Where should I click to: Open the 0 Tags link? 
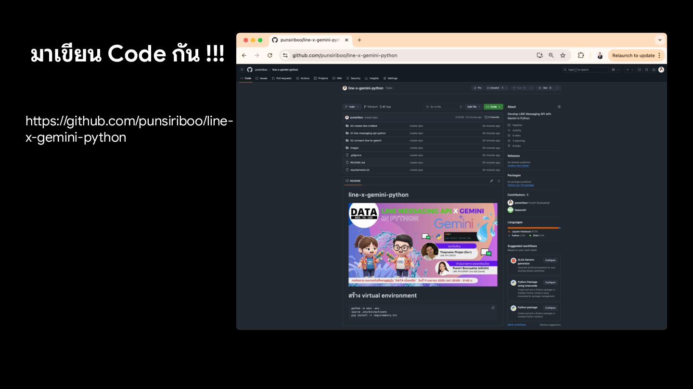[385, 107]
